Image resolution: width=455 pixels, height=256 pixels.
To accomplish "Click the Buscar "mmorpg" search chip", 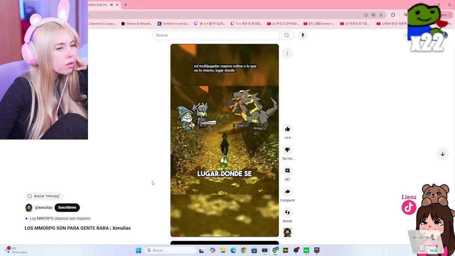I will coord(44,196).
